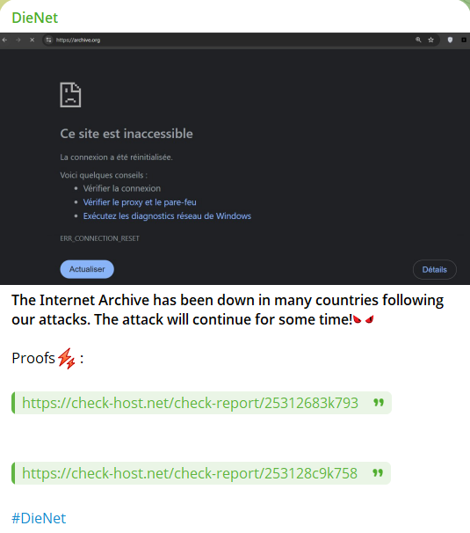Stop page loading with the X icon

[32, 40]
